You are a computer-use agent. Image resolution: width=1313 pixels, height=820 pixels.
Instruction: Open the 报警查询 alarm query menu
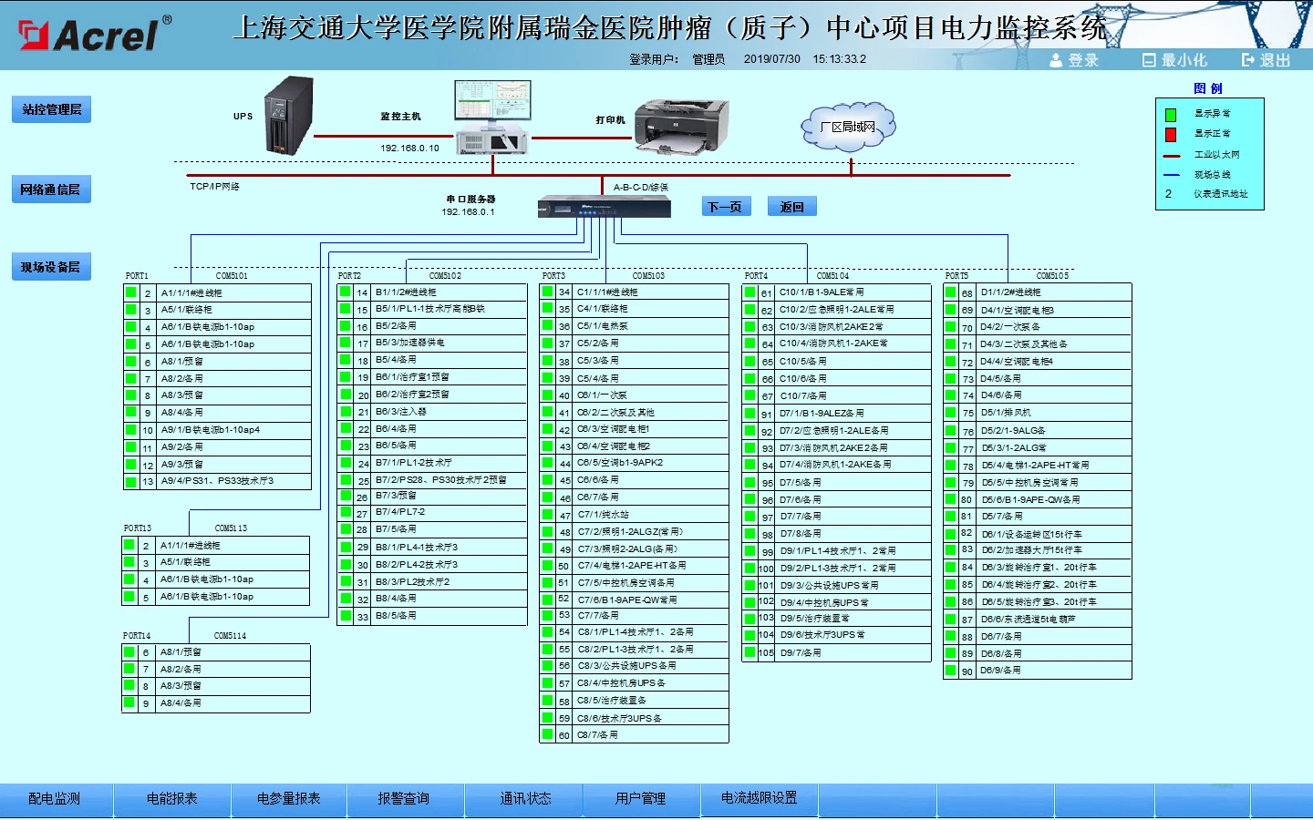(x=404, y=799)
